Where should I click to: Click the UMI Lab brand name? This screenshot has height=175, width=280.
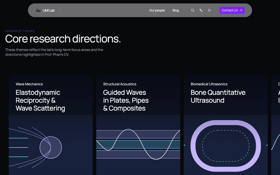pyautogui.click(x=49, y=10)
